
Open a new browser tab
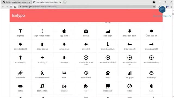65,2
